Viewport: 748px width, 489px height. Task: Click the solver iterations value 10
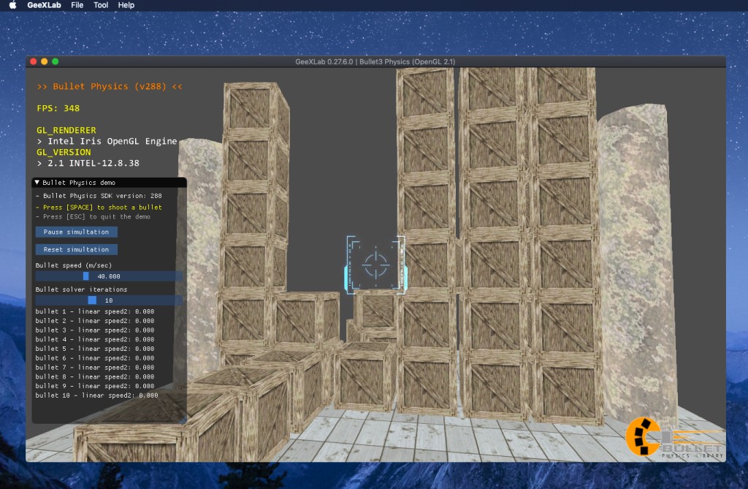click(109, 300)
